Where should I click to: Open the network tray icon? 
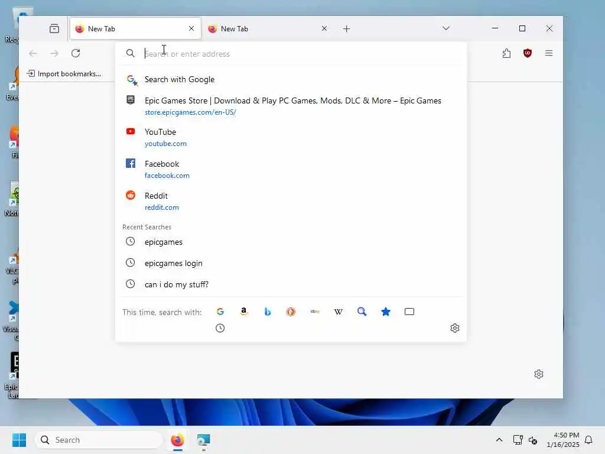(x=518, y=440)
